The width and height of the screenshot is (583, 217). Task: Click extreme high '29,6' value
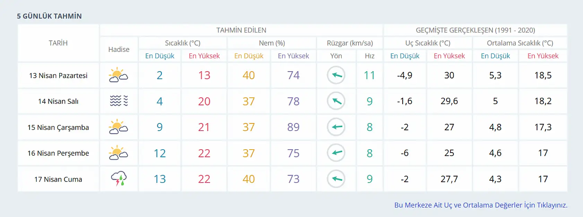click(x=449, y=101)
